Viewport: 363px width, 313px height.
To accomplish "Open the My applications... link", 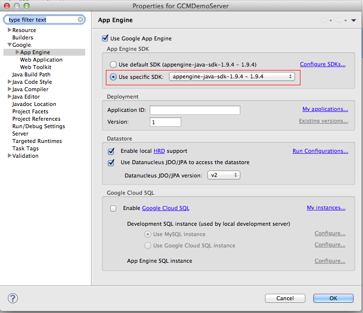I will pos(325,109).
